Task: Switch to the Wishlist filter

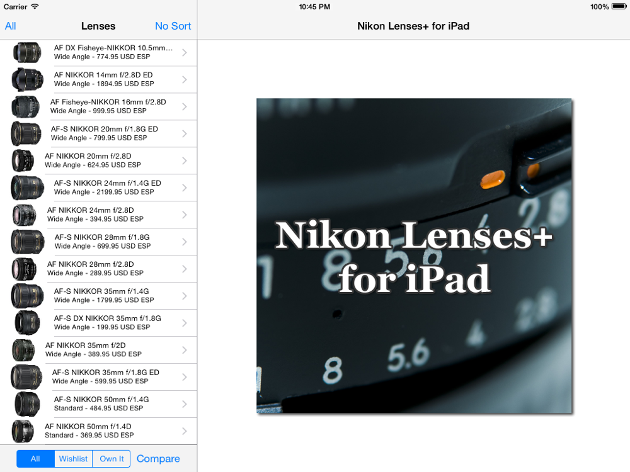Action: [73, 459]
